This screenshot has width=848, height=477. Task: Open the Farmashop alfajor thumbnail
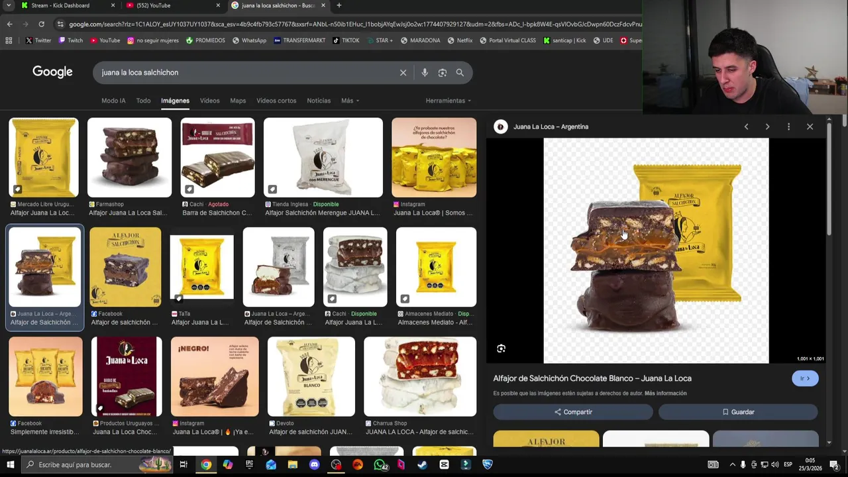click(129, 158)
